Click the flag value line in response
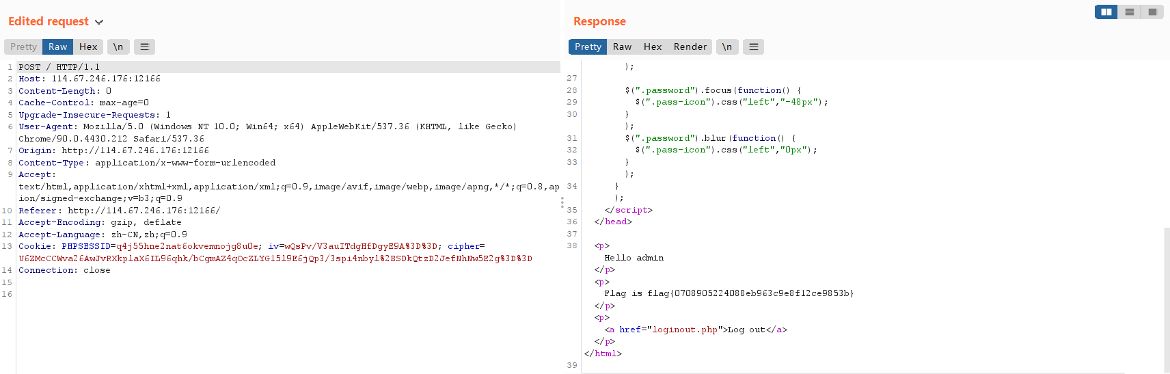Image resolution: width=1170 pixels, height=374 pixels. pyautogui.click(x=729, y=293)
